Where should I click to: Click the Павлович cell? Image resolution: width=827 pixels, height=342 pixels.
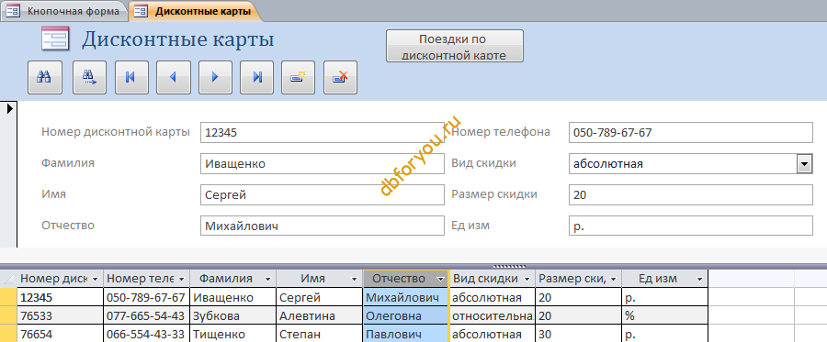pyautogui.click(x=405, y=334)
